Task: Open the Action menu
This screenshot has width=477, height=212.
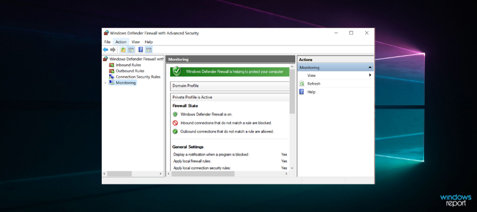Action: point(121,42)
